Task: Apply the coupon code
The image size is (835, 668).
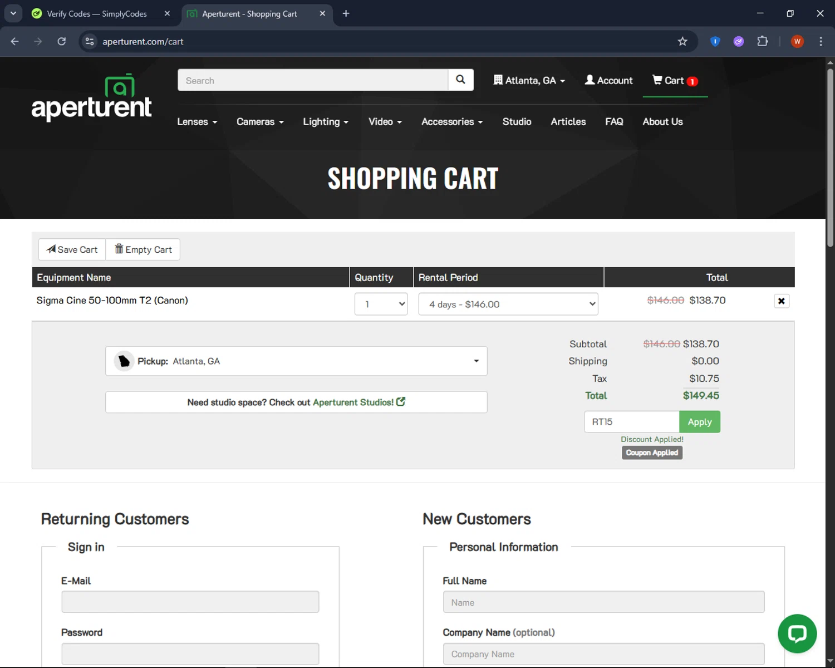Action: tap(700, 422)
